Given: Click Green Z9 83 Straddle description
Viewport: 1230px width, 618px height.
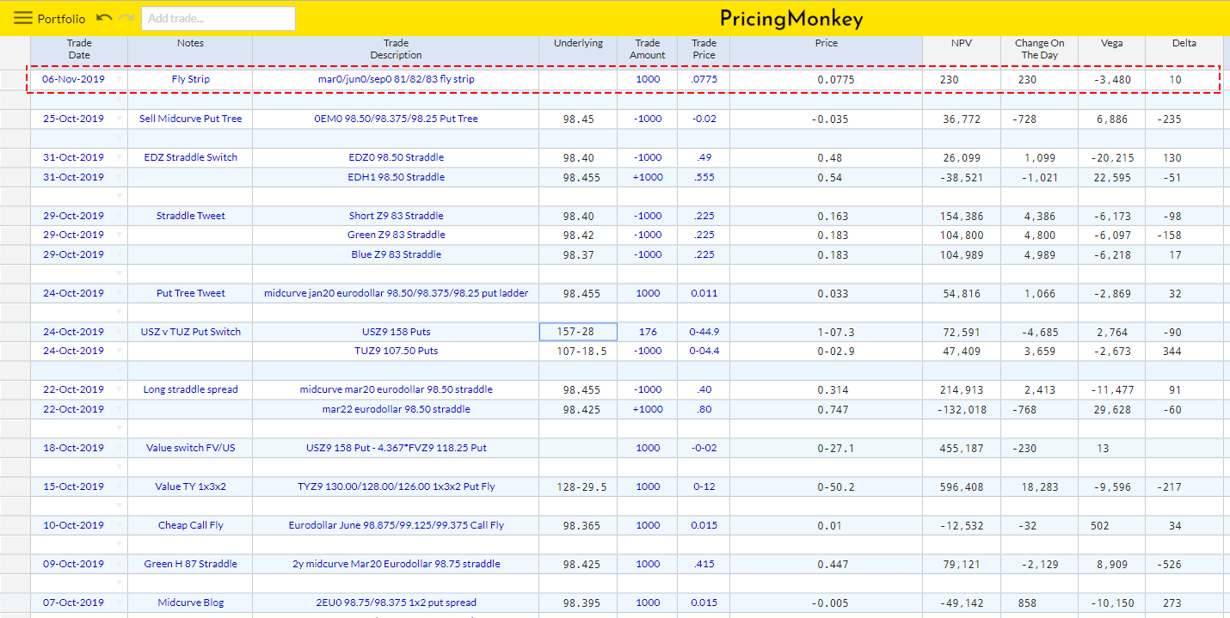Looking at the screenshot, I should (396, 235).
